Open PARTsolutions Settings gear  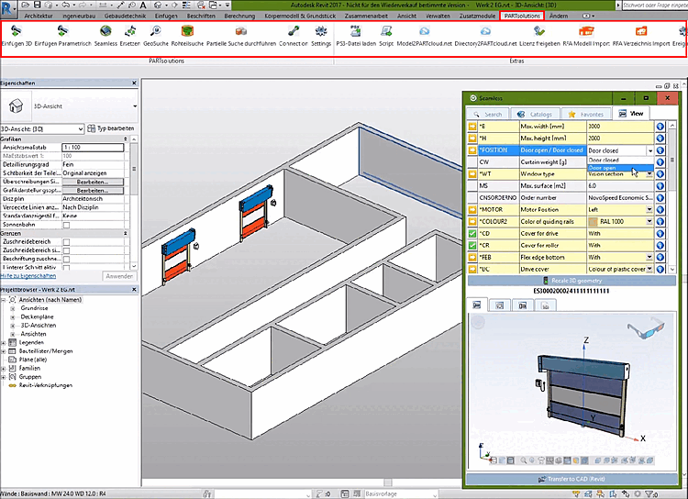[x=321, y=30]
